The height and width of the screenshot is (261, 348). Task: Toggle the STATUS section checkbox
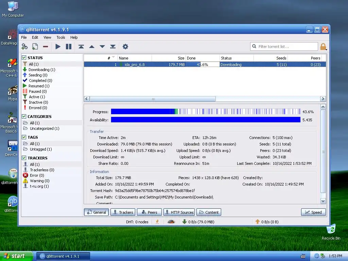tap(24, 58)
